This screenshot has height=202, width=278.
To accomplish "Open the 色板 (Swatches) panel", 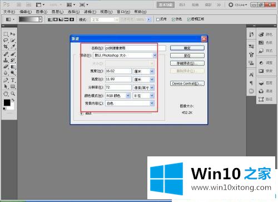I will point(266,42).
